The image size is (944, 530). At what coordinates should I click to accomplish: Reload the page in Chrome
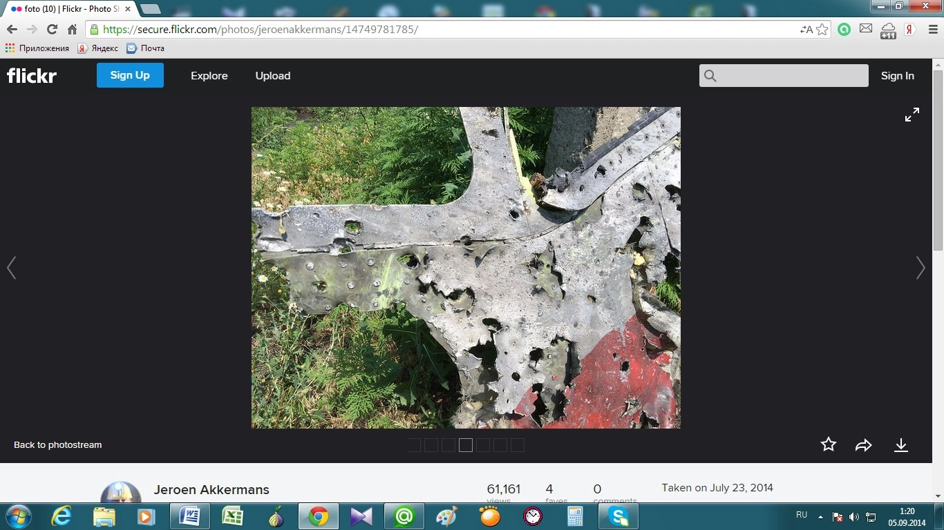tap(52, 29)
